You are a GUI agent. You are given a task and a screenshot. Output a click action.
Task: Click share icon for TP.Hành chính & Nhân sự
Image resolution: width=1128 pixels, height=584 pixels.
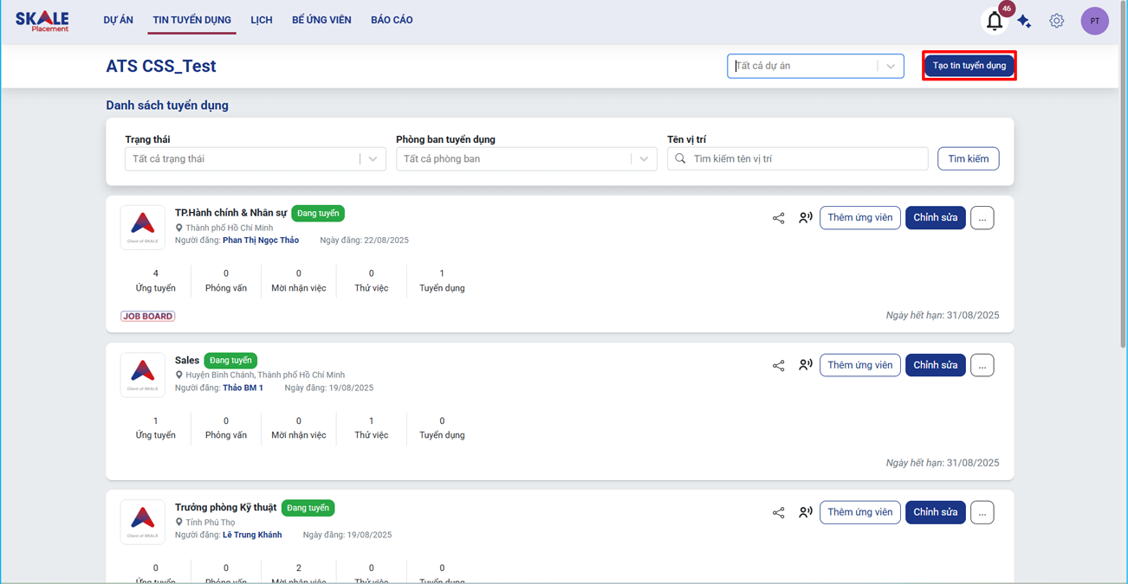[778, 218]
